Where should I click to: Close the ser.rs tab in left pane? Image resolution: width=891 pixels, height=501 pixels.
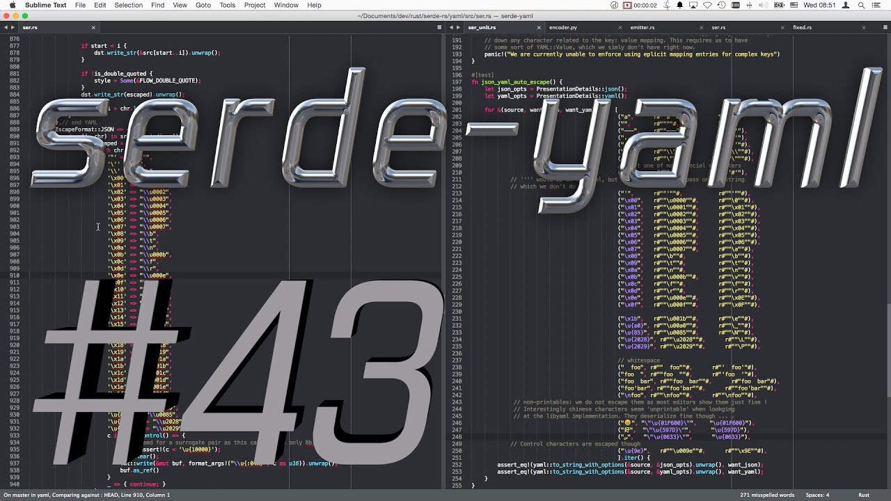[x=93, y=27]
